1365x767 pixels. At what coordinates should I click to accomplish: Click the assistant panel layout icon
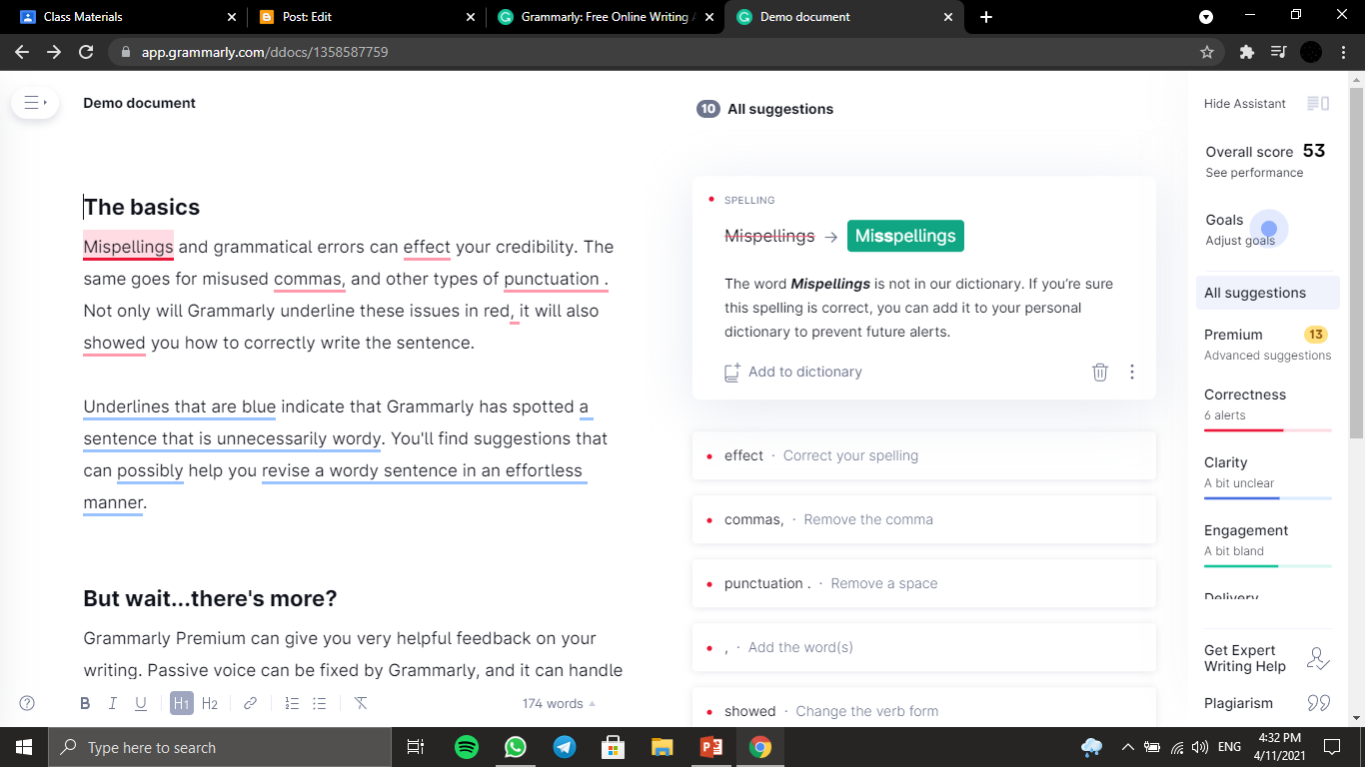click(x=1318, y=104)
